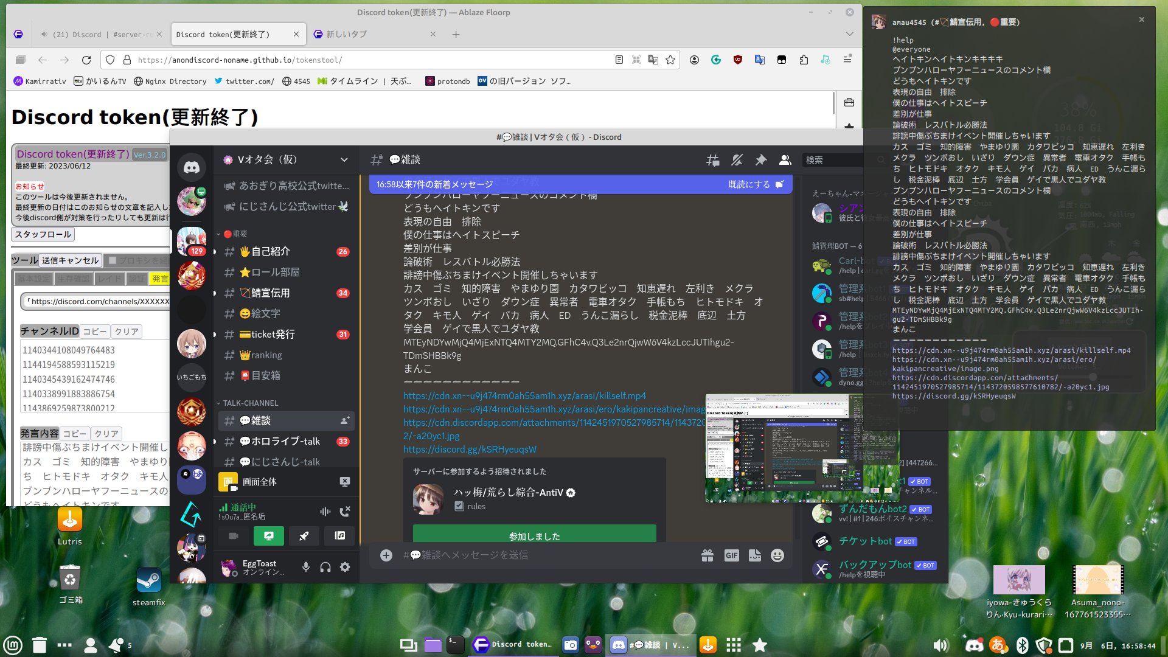Toggle the screen share button
The width and height of the screenshot is (1168, 657).
[x=268, y=536]
